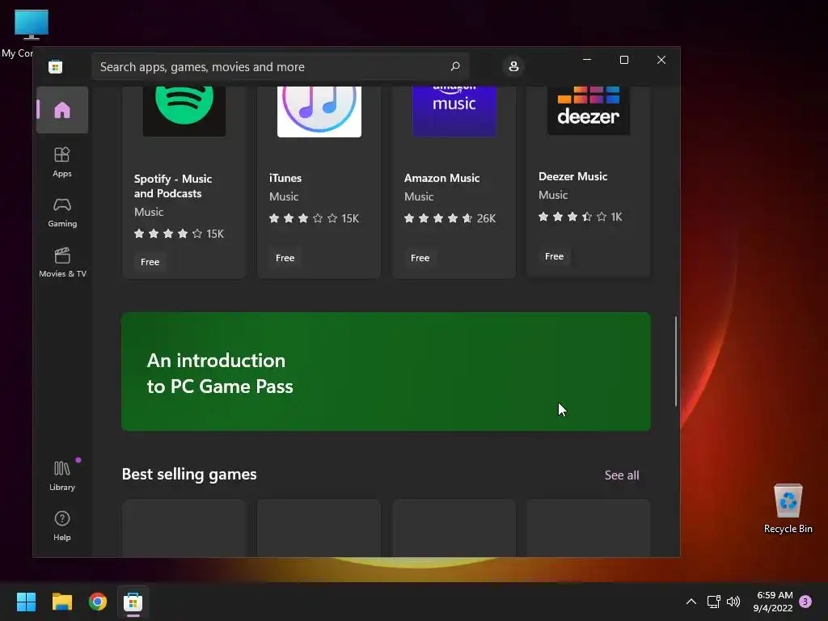Select the Recycle Bin desktop icon
The image size is (828, 621).
click(x=788, y=509)
